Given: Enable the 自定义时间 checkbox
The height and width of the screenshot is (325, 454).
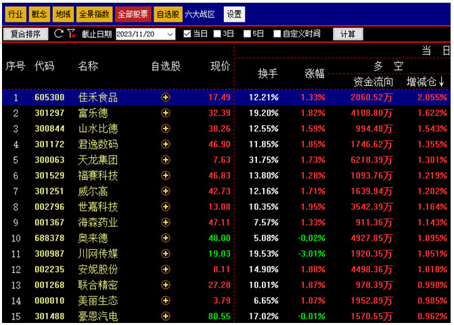Looking at the screenshot, I should tap(277, 34).
